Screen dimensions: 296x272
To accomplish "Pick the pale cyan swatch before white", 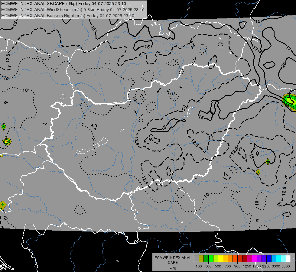I will (284, 259).
